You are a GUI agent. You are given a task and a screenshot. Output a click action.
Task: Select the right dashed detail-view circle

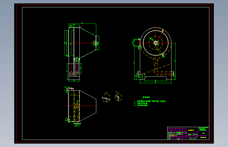point(119,97)
